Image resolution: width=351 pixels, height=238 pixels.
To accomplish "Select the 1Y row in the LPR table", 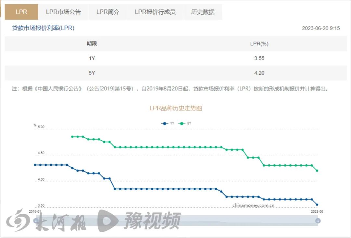I will (175, 58).
